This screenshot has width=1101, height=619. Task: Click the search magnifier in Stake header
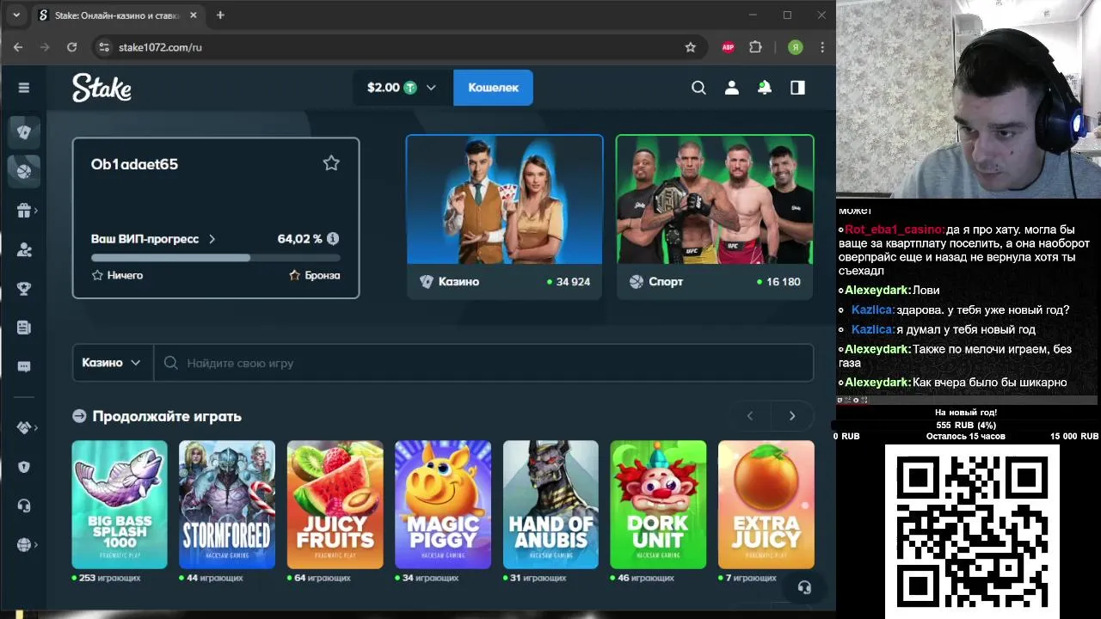click(698, 88)
